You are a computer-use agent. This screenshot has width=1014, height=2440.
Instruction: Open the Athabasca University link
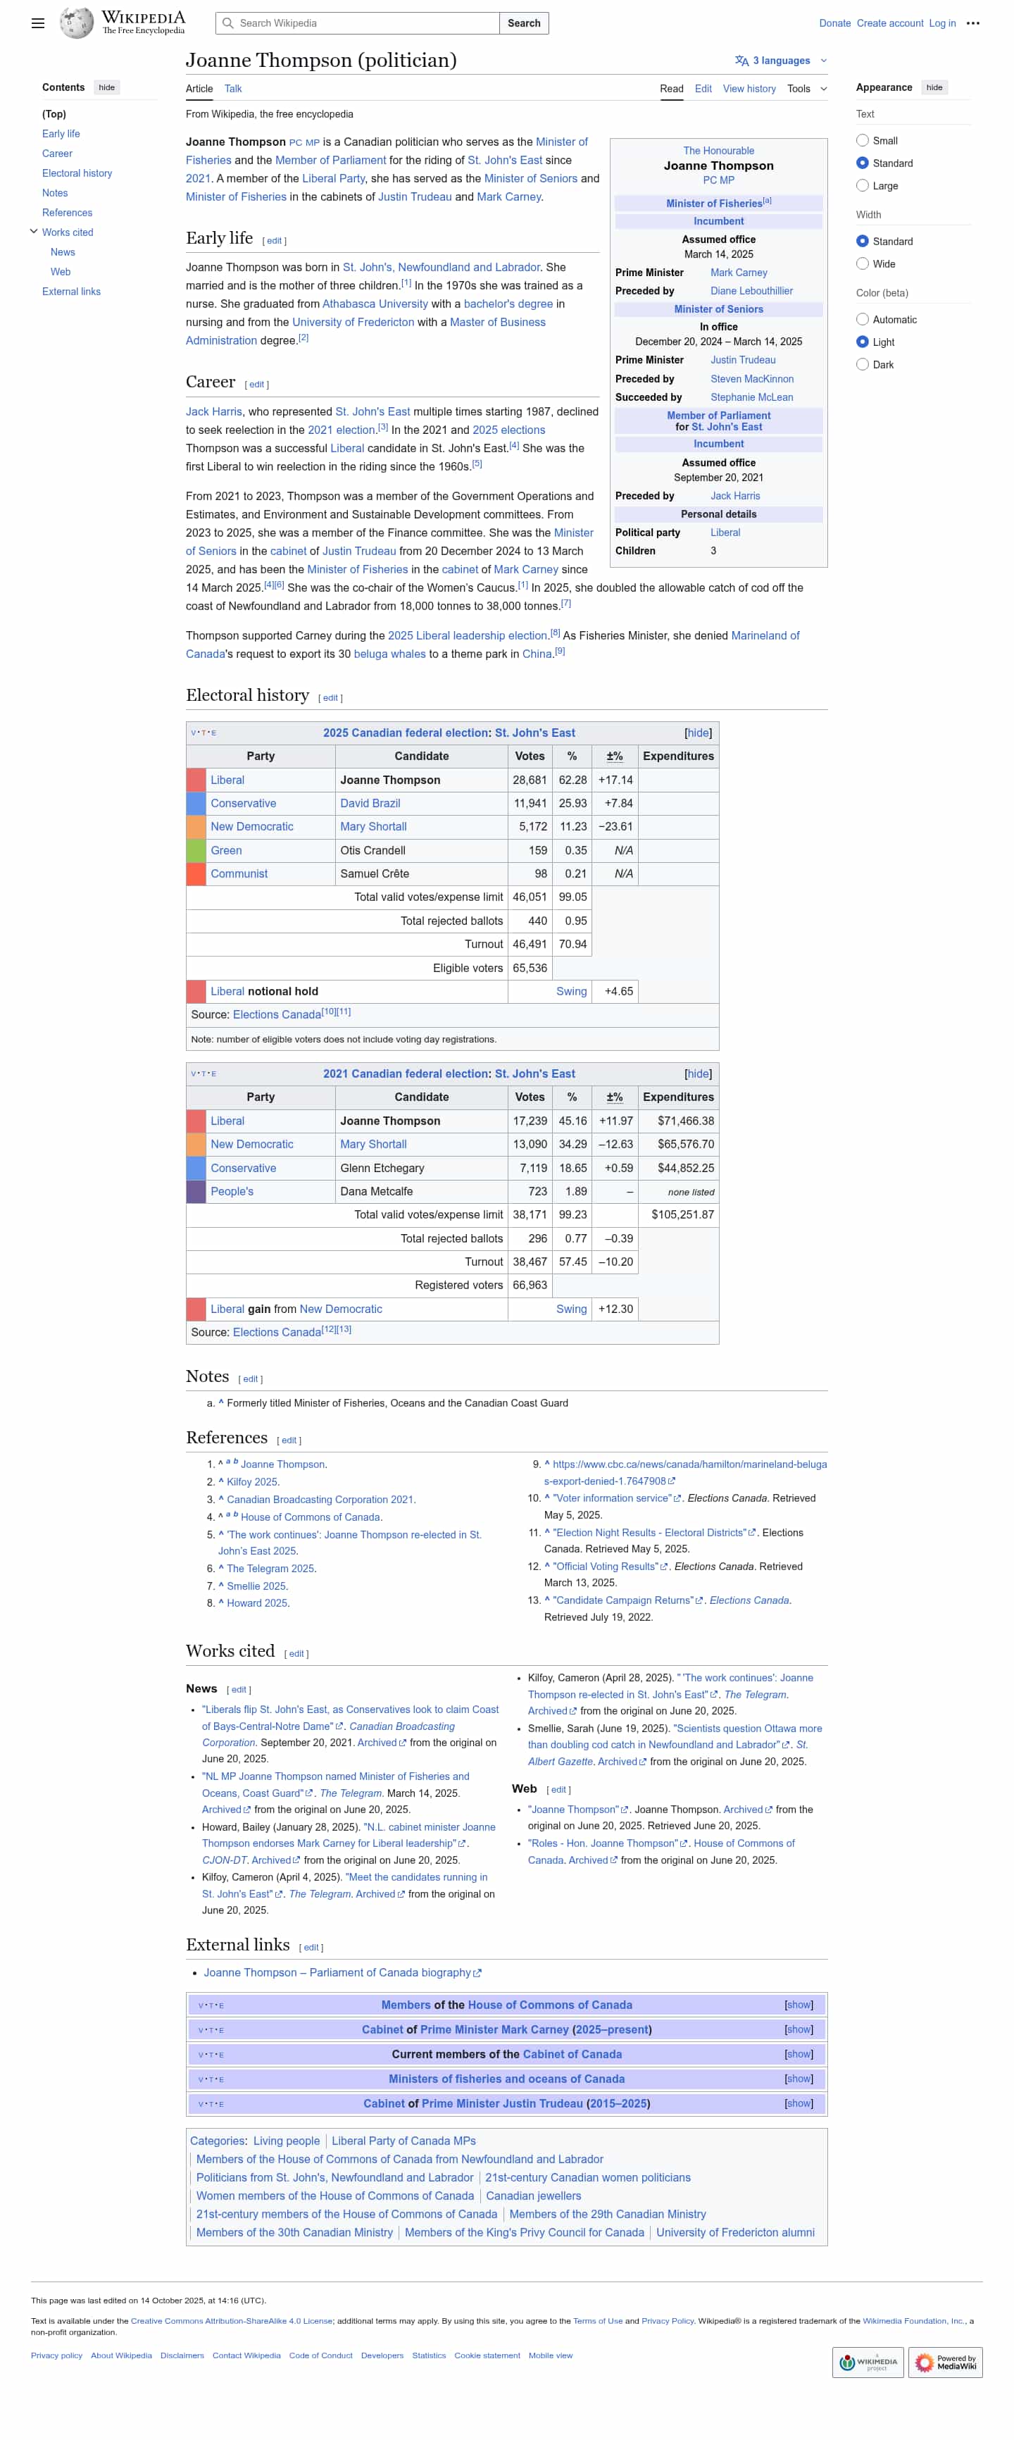pyautogui.click(x=375, y=304)
